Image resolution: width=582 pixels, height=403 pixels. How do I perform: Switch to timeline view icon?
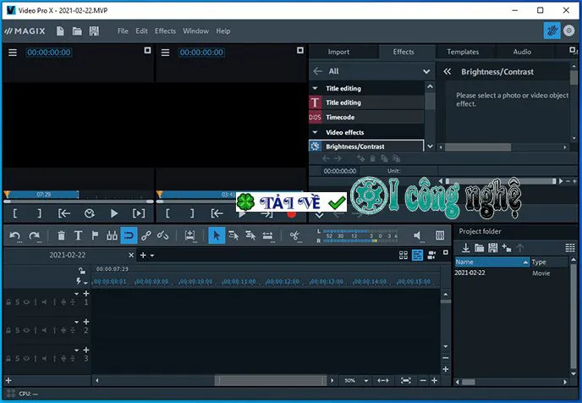pyautogui.click(x=418, y=255)
